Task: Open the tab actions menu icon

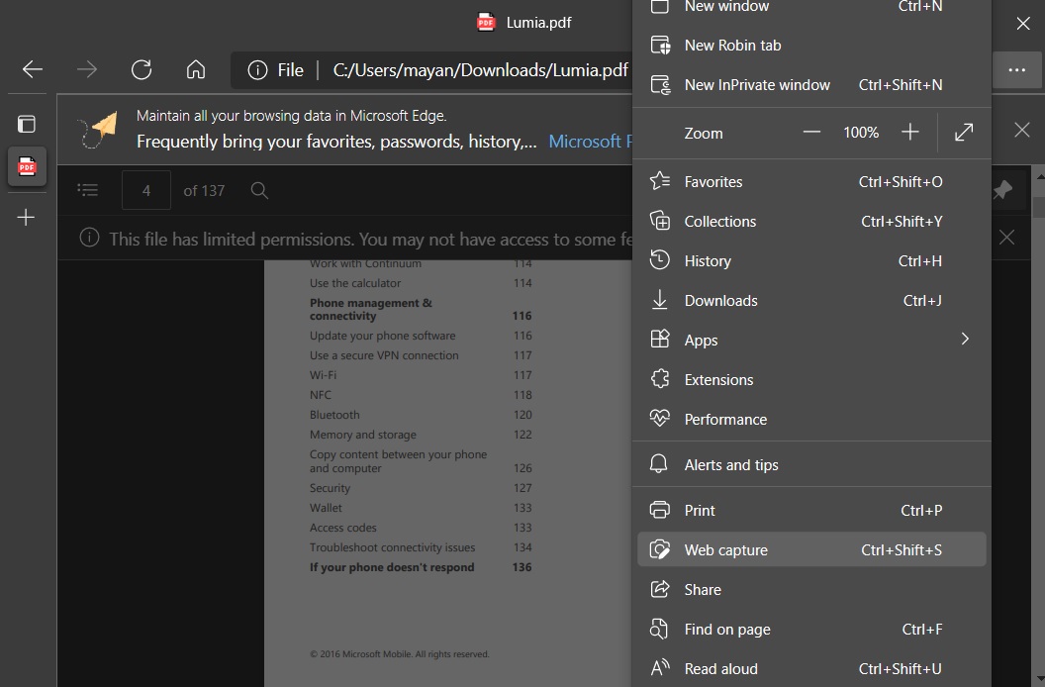Action: tap(27, 124)
